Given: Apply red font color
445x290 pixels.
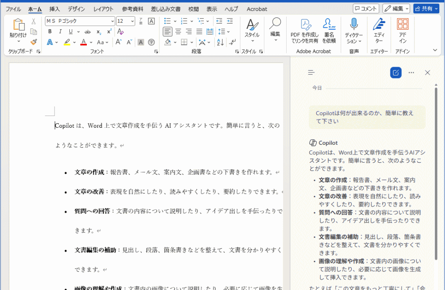Looking at the screenshot, I should 83,42.
